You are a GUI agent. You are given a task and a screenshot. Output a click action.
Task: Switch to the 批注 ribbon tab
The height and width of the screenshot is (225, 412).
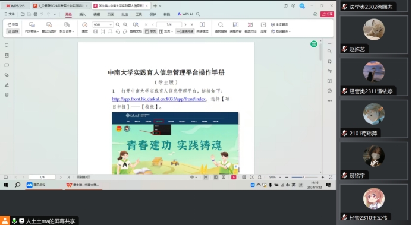(125, 14)
